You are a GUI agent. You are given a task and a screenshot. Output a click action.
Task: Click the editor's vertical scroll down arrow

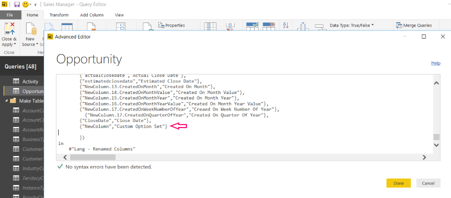click(436, 145)
